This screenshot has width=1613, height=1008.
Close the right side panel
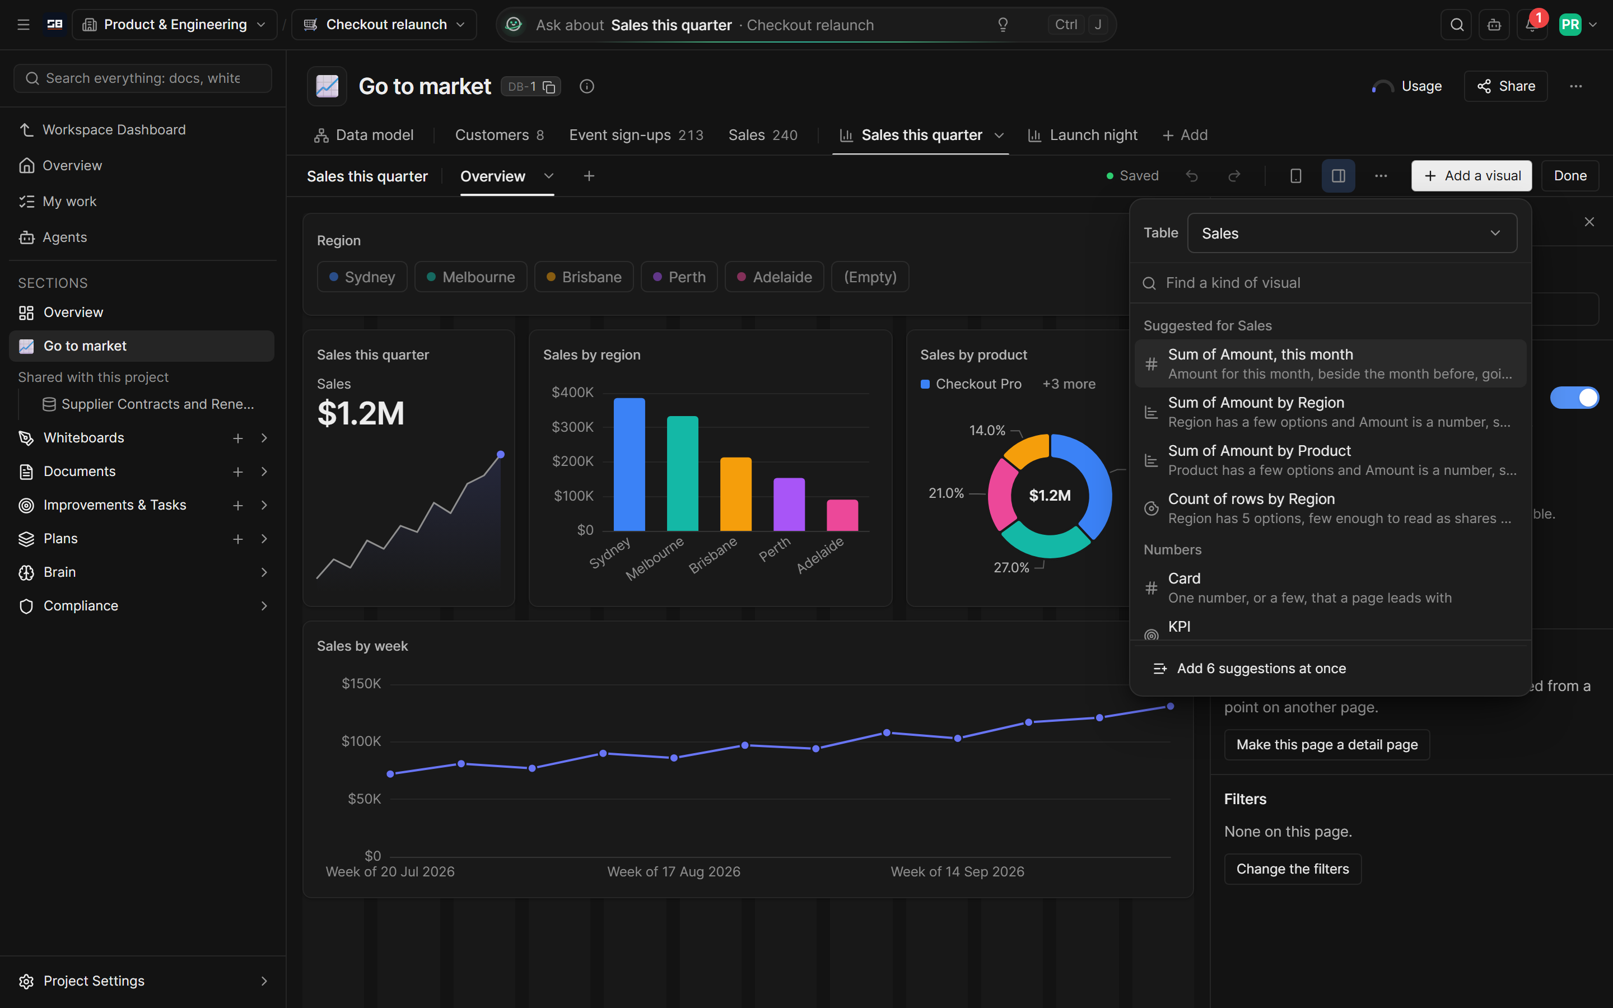[x=1589, y=222]
